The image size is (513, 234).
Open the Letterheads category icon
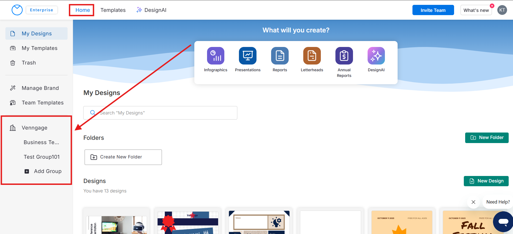point(312,56)
